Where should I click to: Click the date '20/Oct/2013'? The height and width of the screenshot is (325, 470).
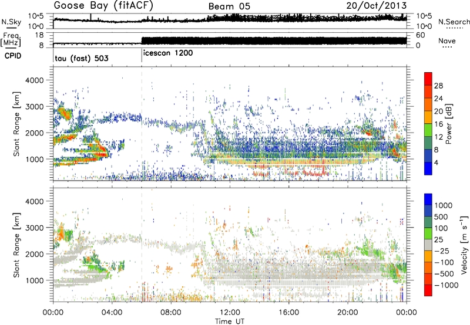pyautogui.click(x=377, y=6)
